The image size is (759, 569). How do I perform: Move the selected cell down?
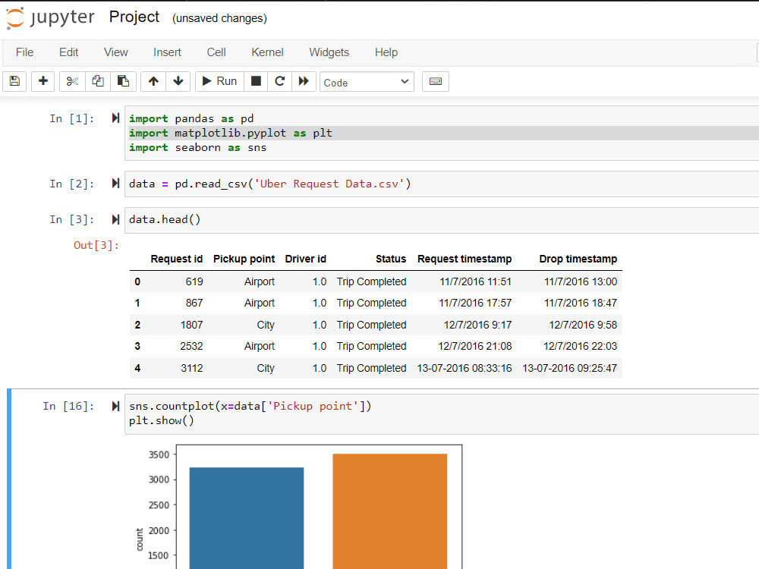coord(178,81)
